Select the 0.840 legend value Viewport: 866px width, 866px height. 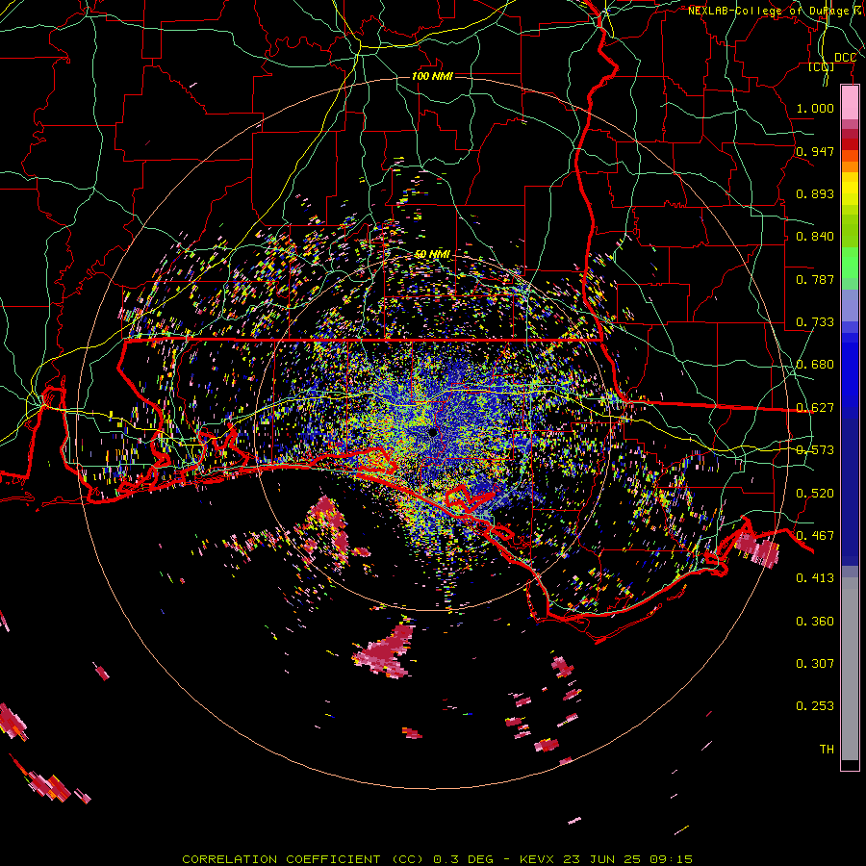click(x=815, y=237)
